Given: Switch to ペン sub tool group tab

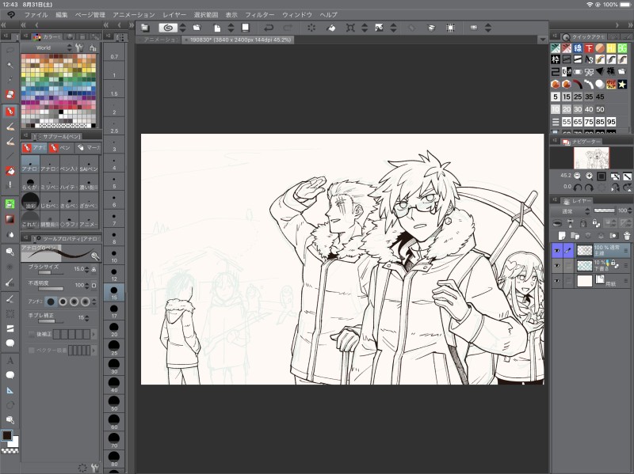Looking at the screenshot, I should click(60, 148).
